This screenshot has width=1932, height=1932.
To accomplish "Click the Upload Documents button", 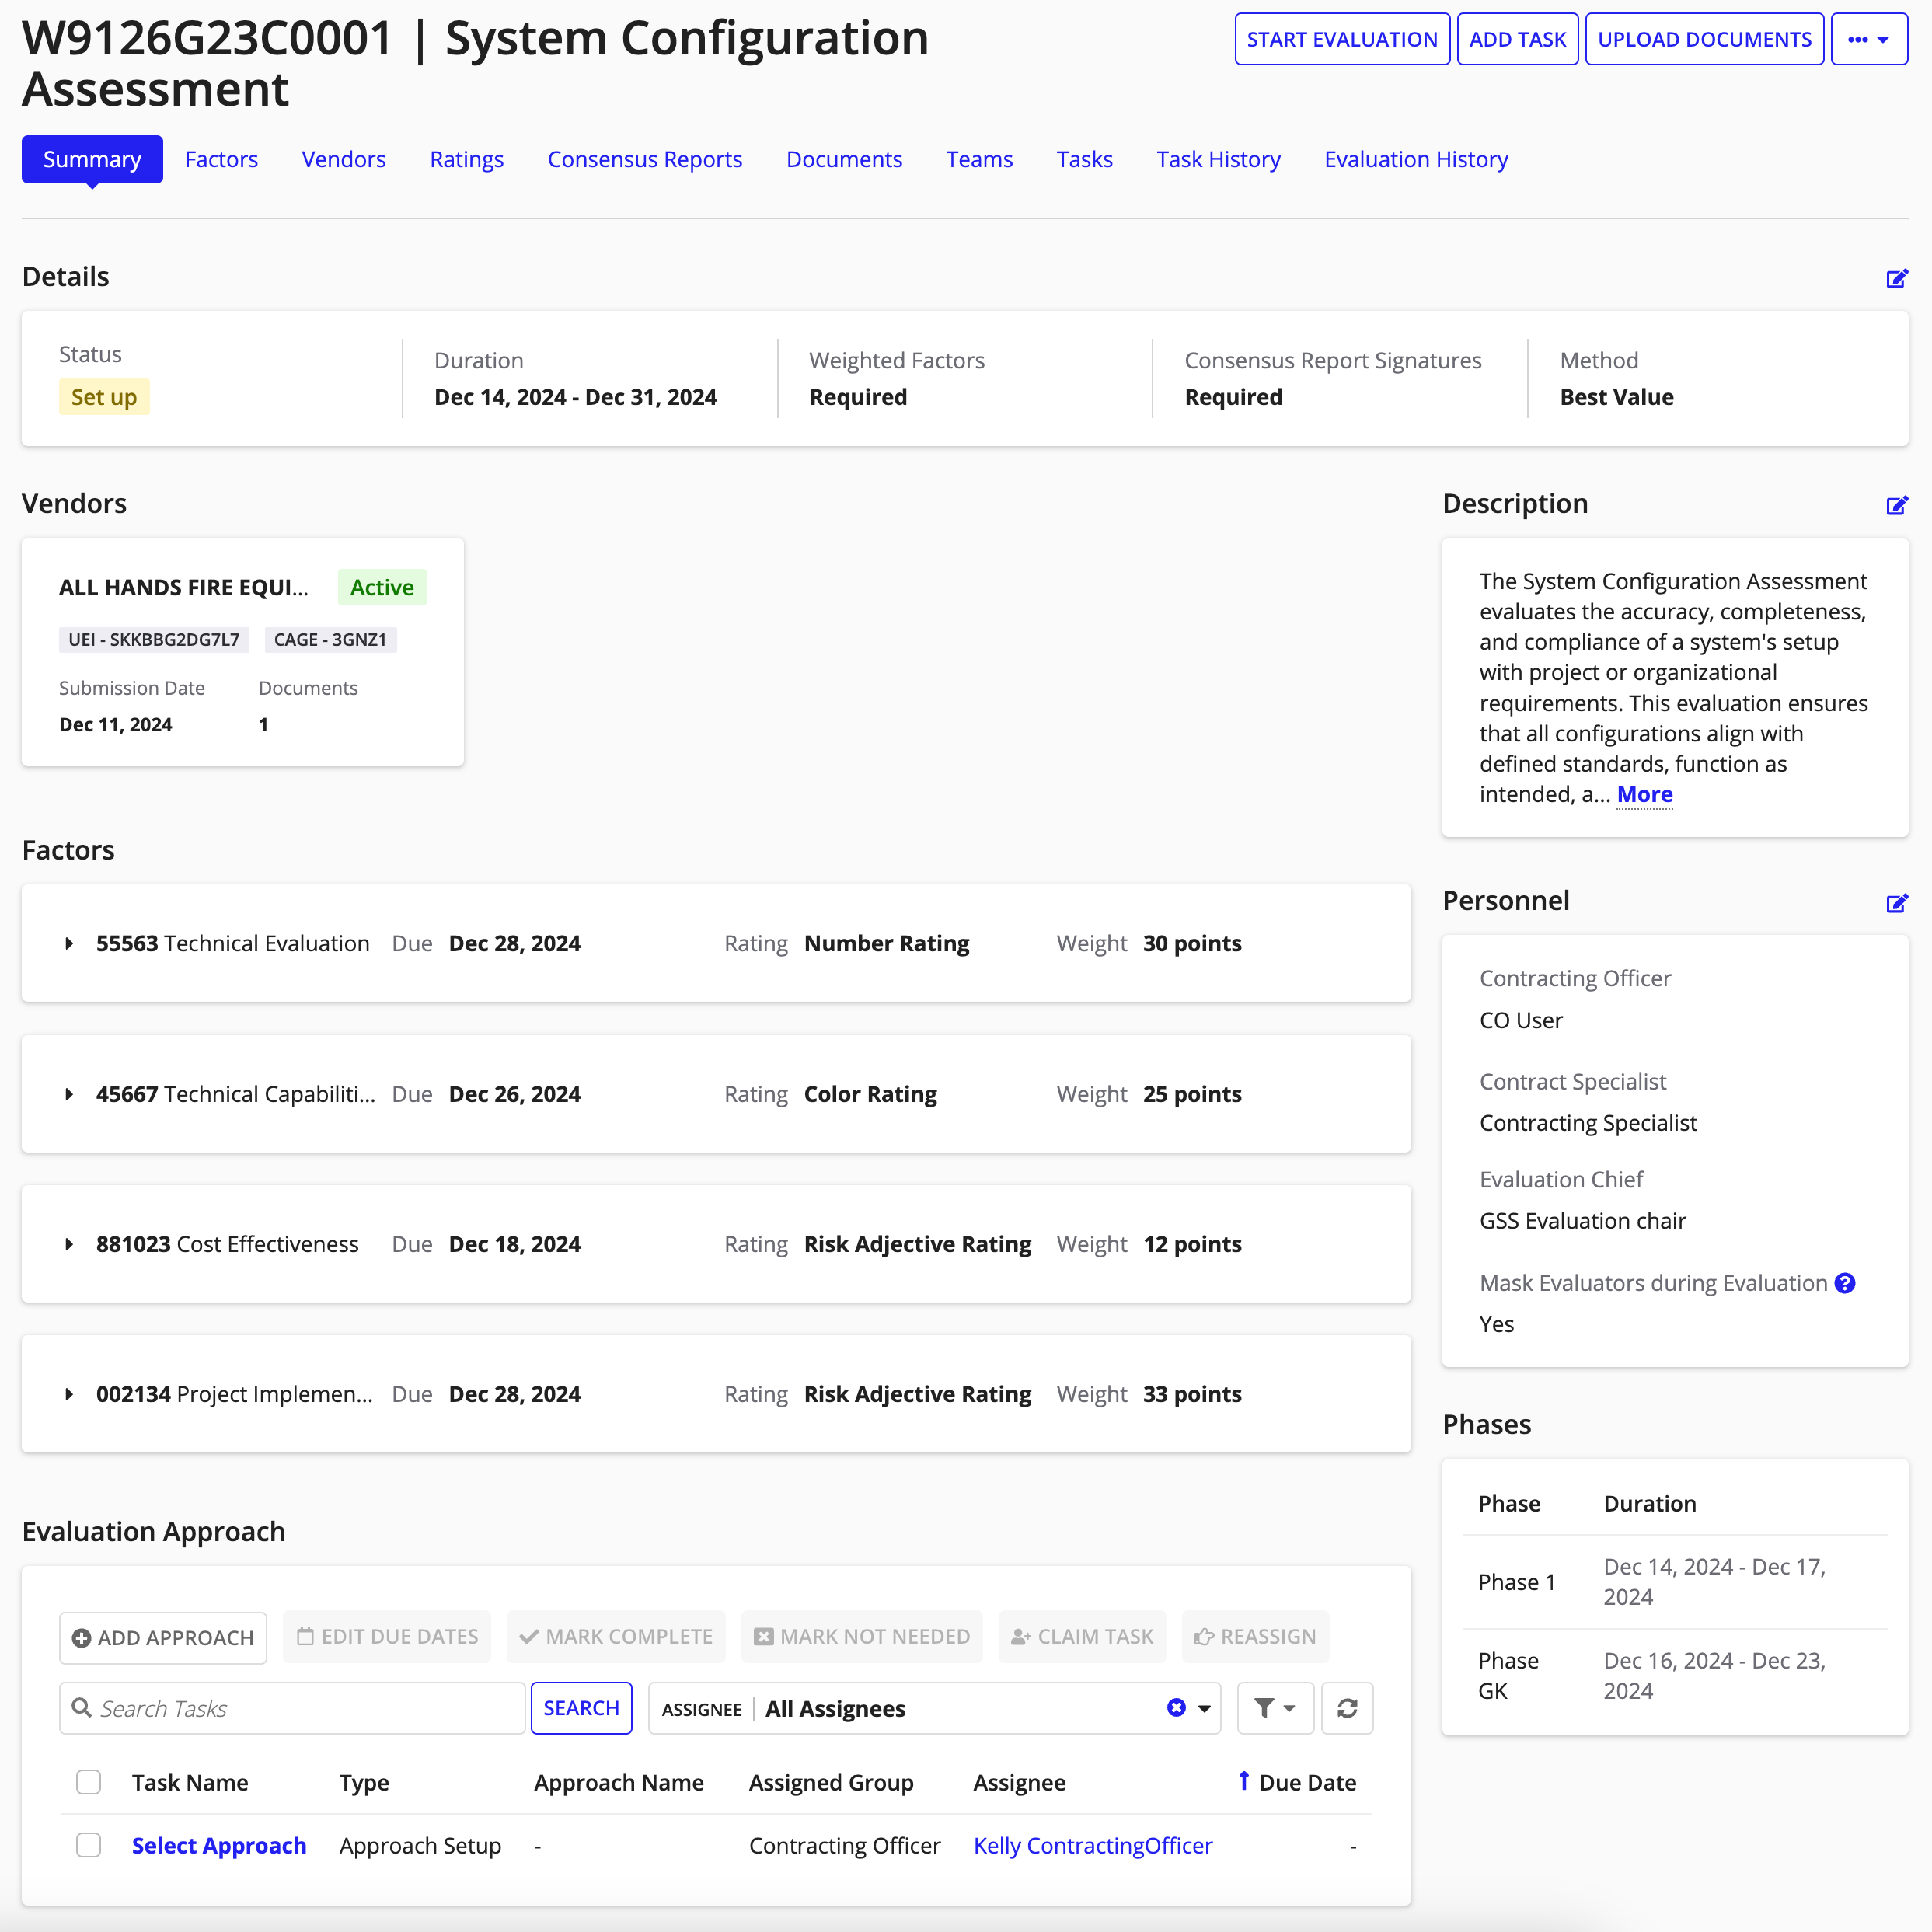I will point(1704,39).
